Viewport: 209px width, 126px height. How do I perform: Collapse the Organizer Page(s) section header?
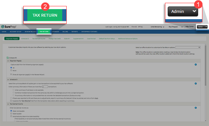[x=104, y=61]
